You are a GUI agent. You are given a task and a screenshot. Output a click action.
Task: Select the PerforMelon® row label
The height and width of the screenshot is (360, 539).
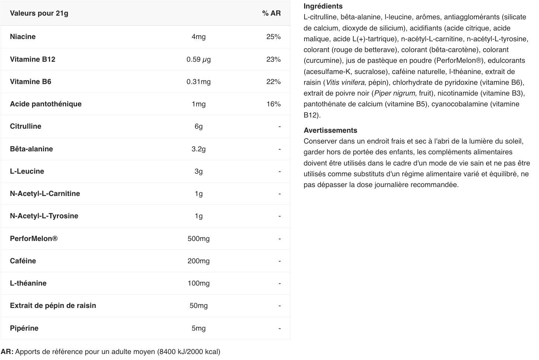pyautogui.click(x=34, y=239)
